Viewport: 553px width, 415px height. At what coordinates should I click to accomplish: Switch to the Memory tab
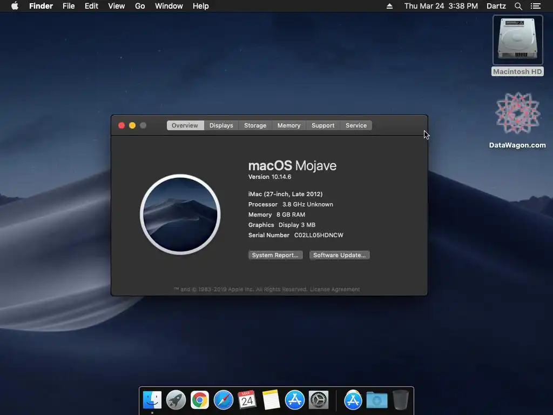click(289, 125)
